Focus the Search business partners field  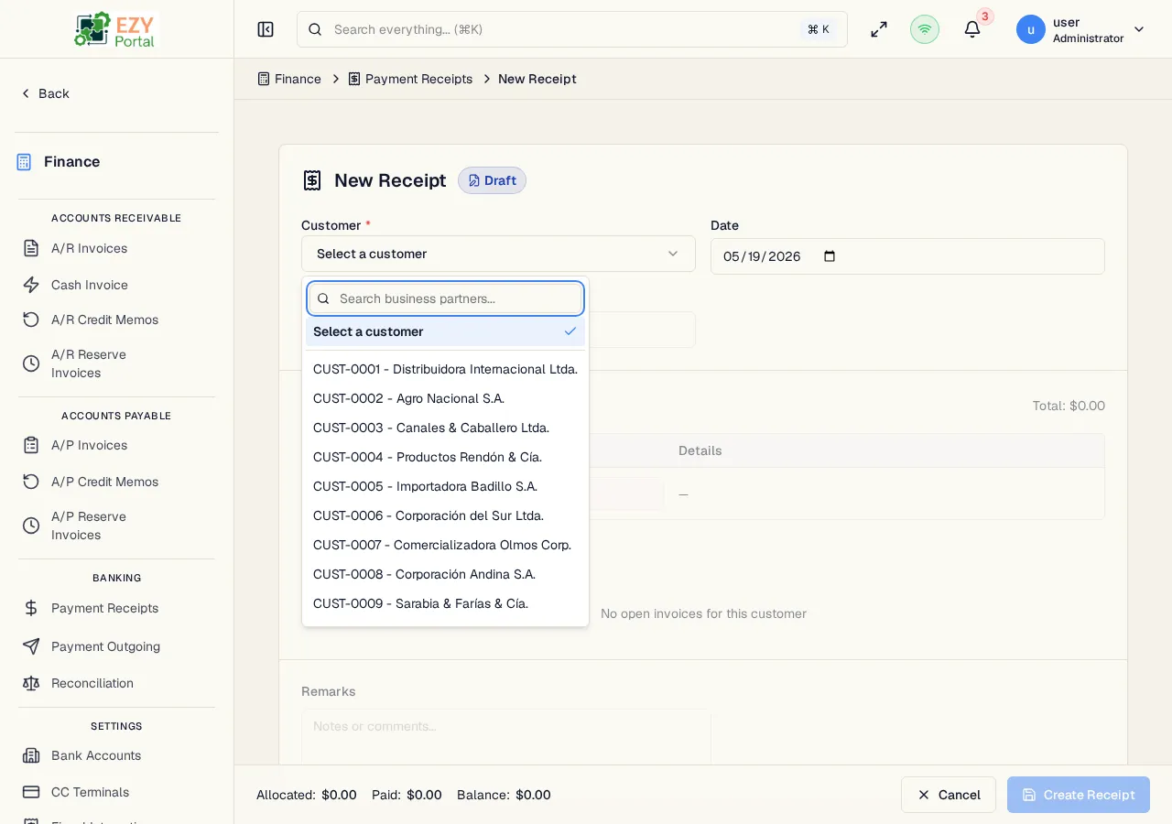445,298
